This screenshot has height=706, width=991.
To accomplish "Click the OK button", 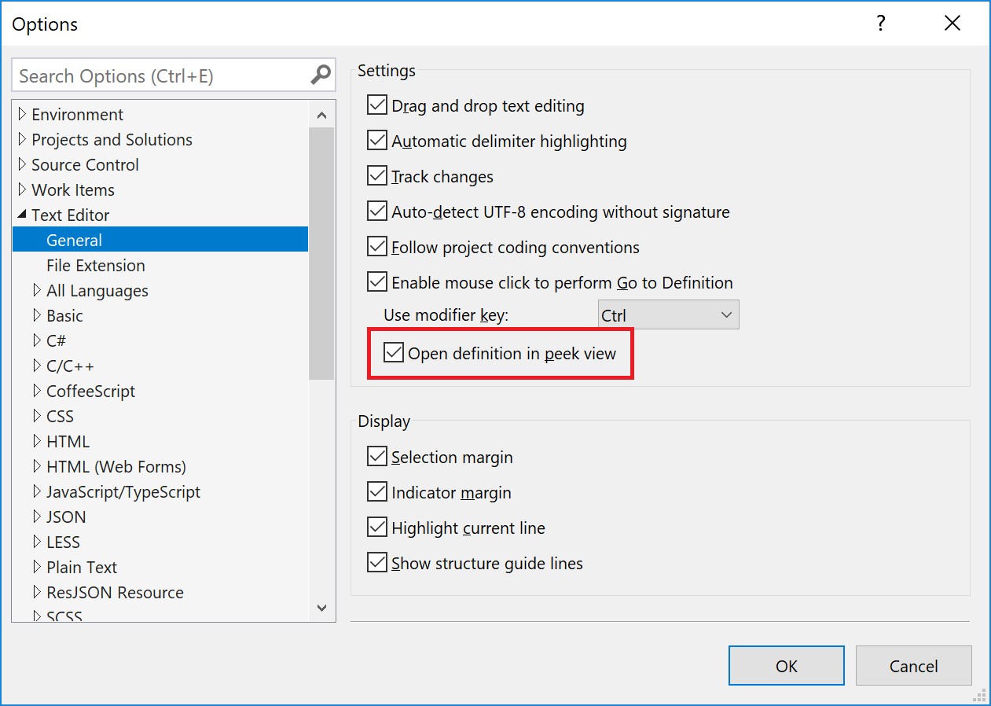I will pyautogui.click(x=786, y=665).
